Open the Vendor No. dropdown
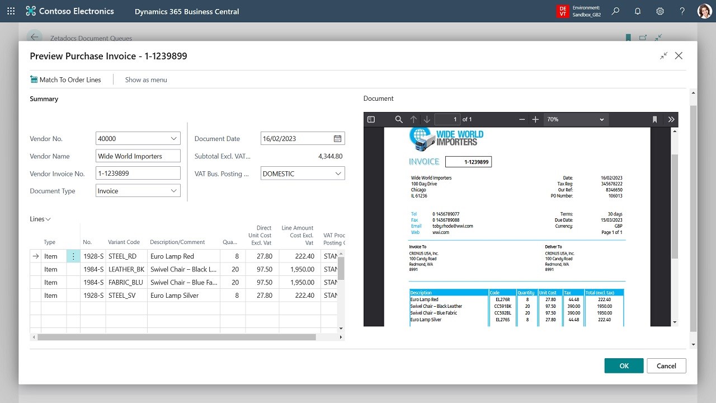 (x=173, y=139)
